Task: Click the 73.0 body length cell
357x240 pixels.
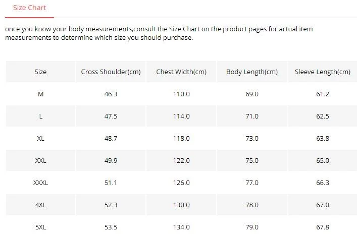Action: [252, 138]
